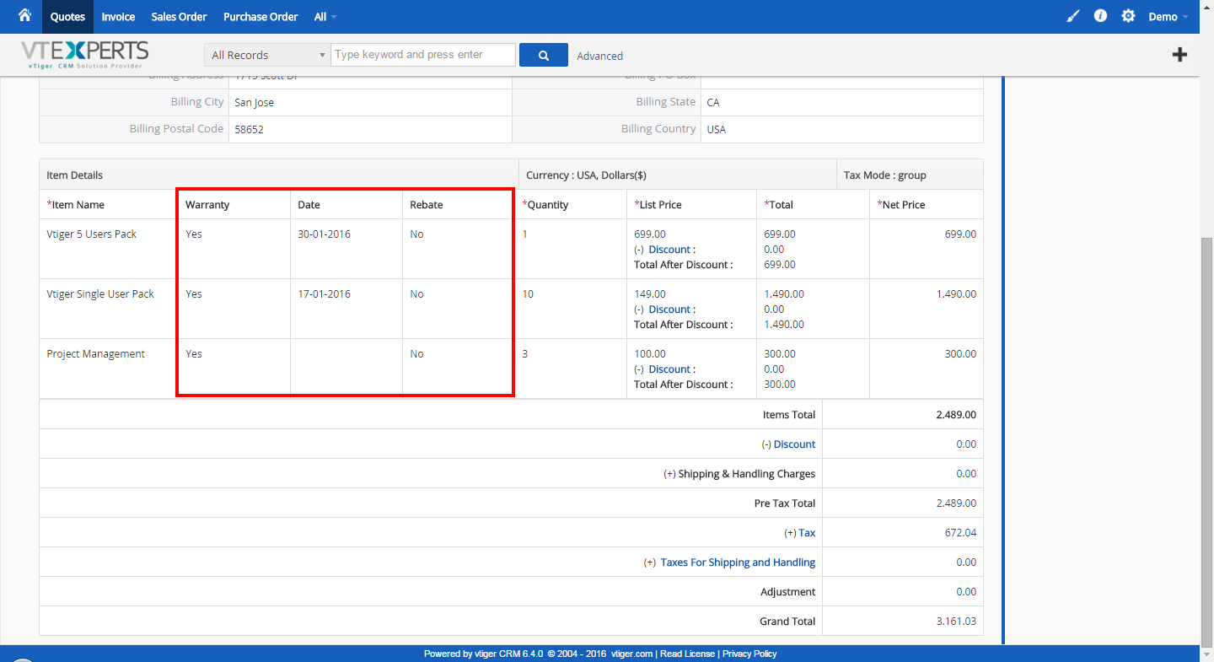1214x662 pixels.
Task: Click the VTExperts logo
Action: coord(85,55)
